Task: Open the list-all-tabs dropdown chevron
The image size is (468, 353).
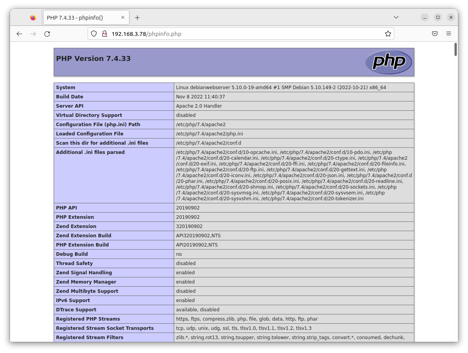Action: click(396, 17)
